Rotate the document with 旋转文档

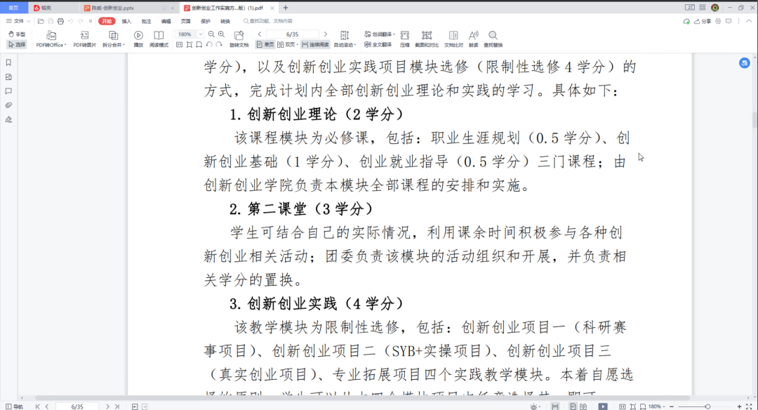[239, 39]
